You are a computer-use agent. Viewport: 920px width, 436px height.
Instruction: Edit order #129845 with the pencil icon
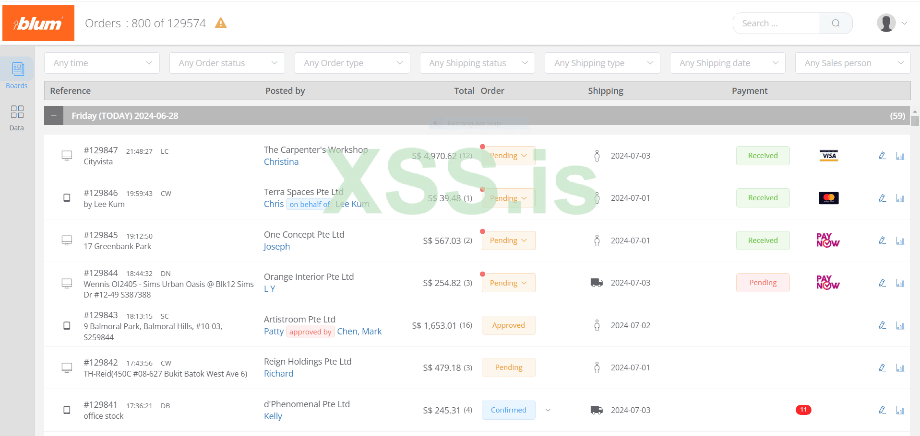coord(882,241)
